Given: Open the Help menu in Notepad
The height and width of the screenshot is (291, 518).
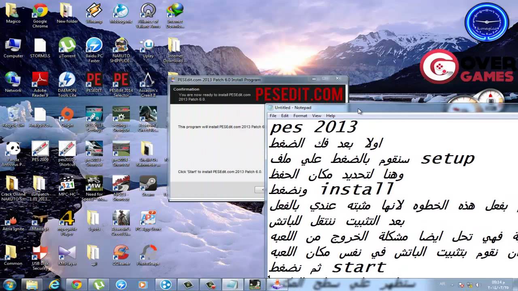Looking at the screenshot, I should [x=331, y=116].
